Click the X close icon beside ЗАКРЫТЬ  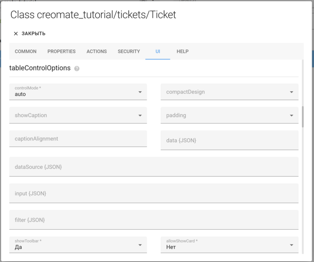(x=16, y=34)
